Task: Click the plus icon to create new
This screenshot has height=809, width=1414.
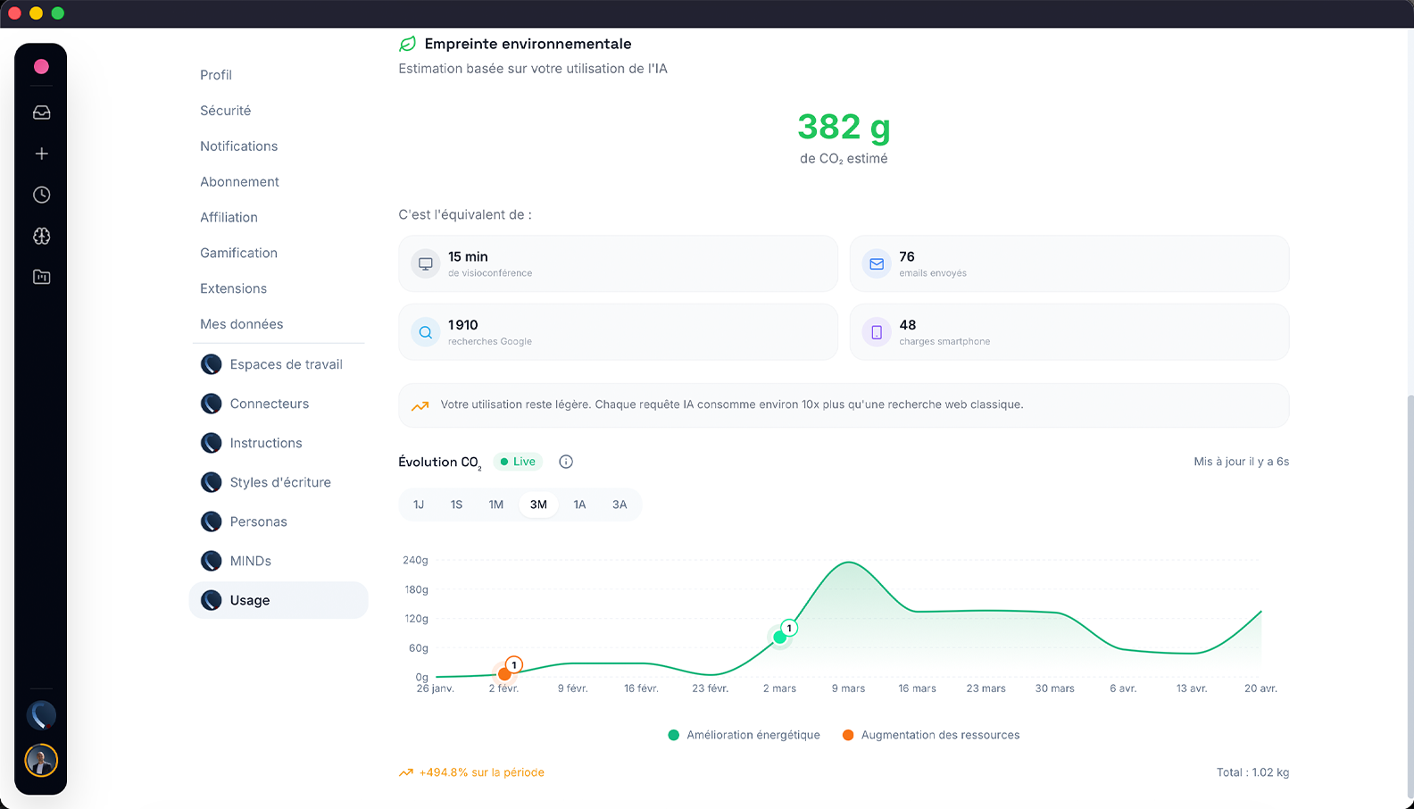Action: pos(41,154)
